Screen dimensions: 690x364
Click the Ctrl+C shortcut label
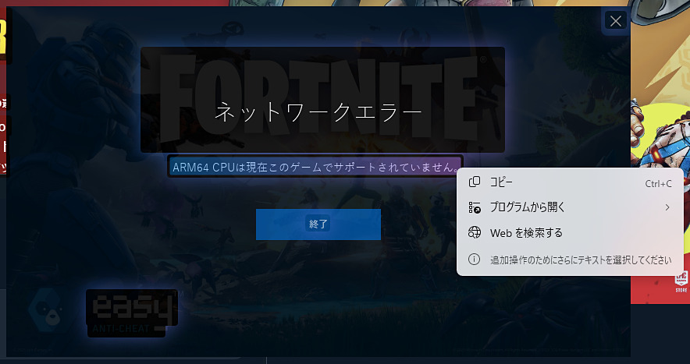[x=658, y=184]
